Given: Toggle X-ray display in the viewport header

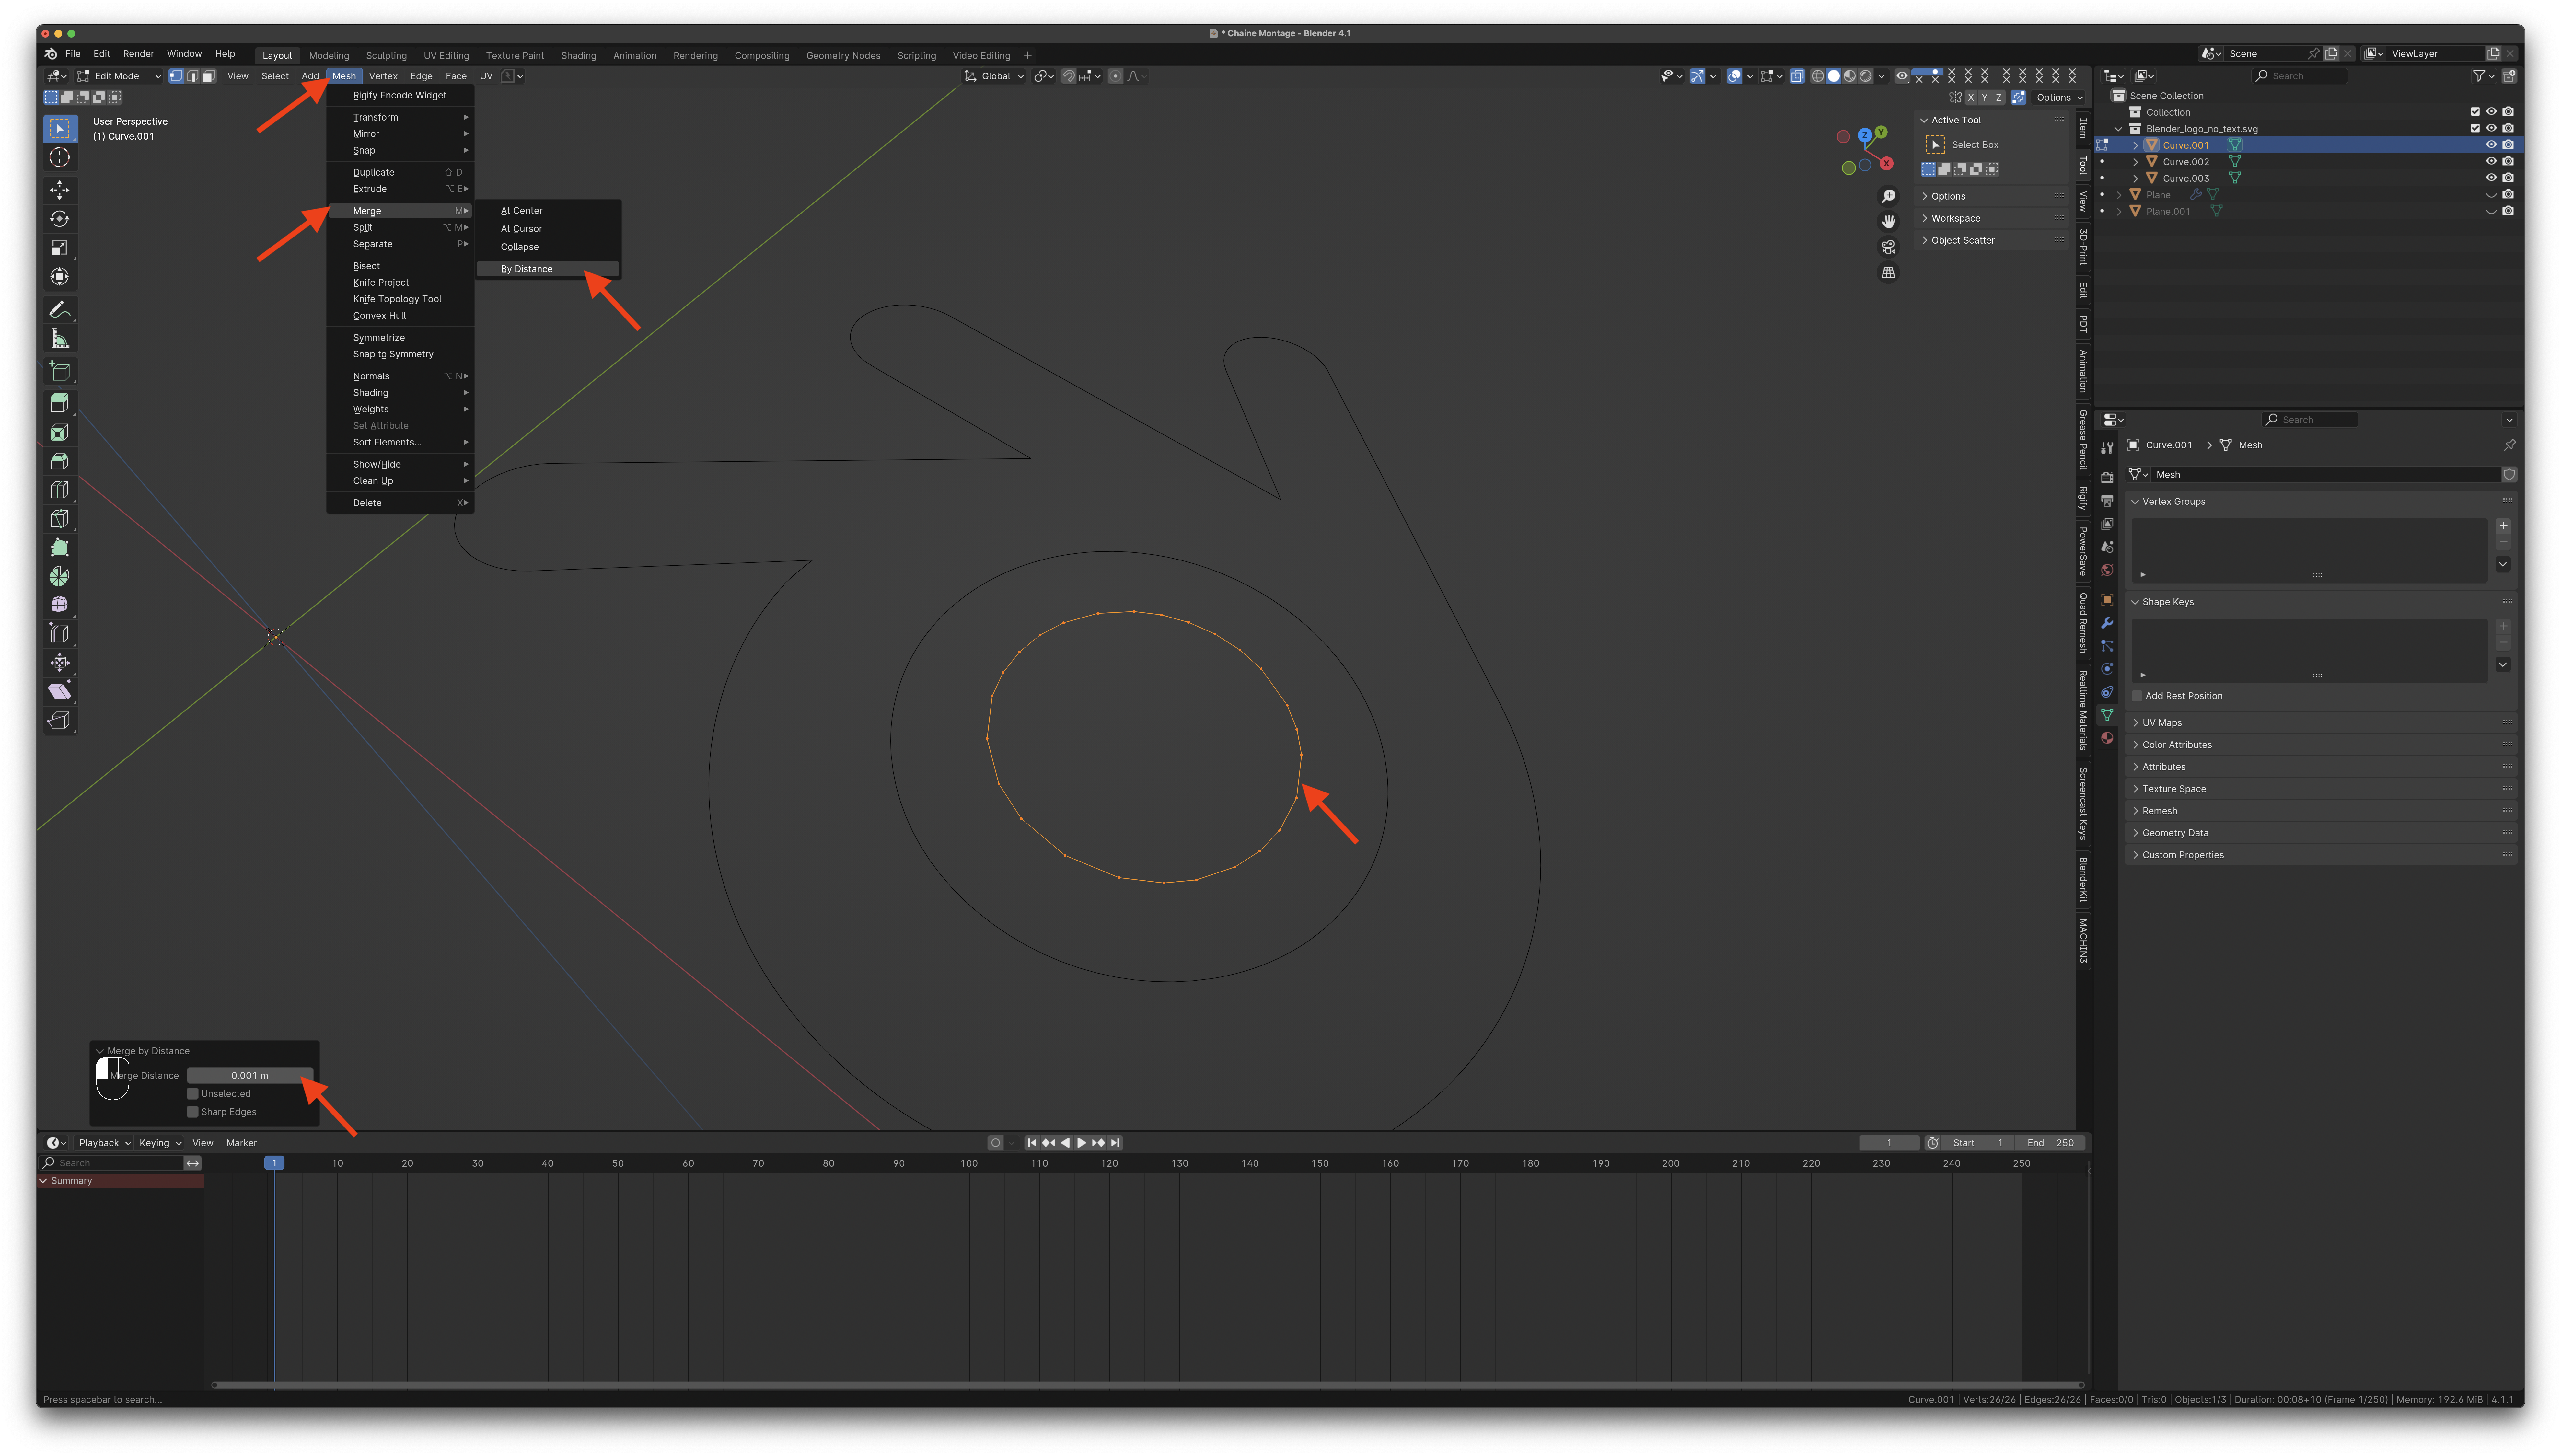Looking at the screenshot, I should tap(1797, 76).
